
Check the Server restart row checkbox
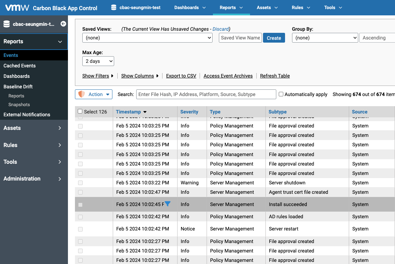[x=80, y=229]
